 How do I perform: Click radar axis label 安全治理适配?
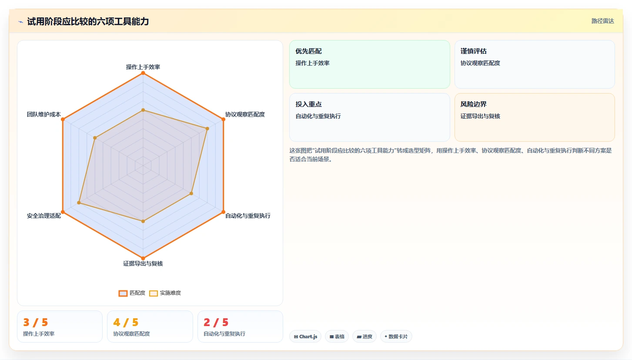click(44, 216)
